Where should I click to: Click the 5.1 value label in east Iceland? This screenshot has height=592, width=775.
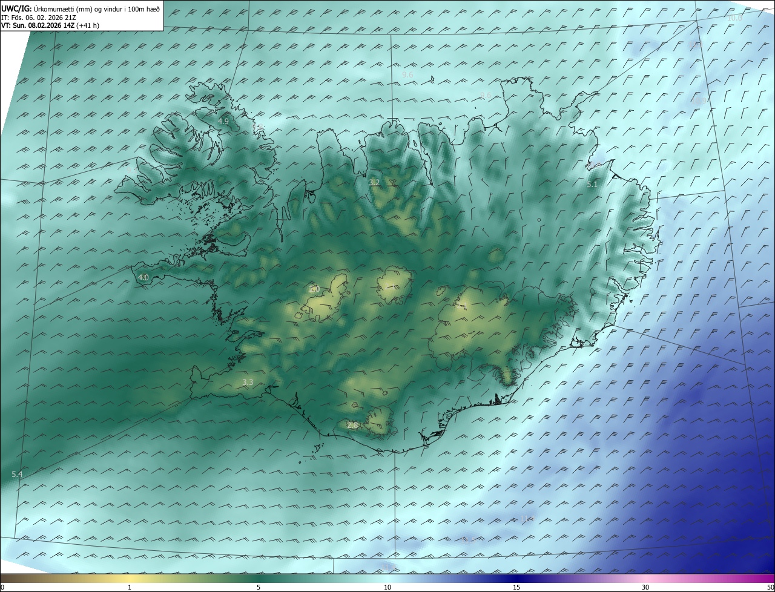pos(592,185)
